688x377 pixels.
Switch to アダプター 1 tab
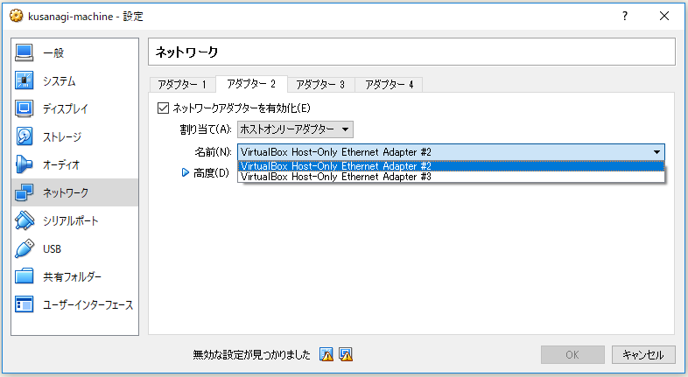182,84
